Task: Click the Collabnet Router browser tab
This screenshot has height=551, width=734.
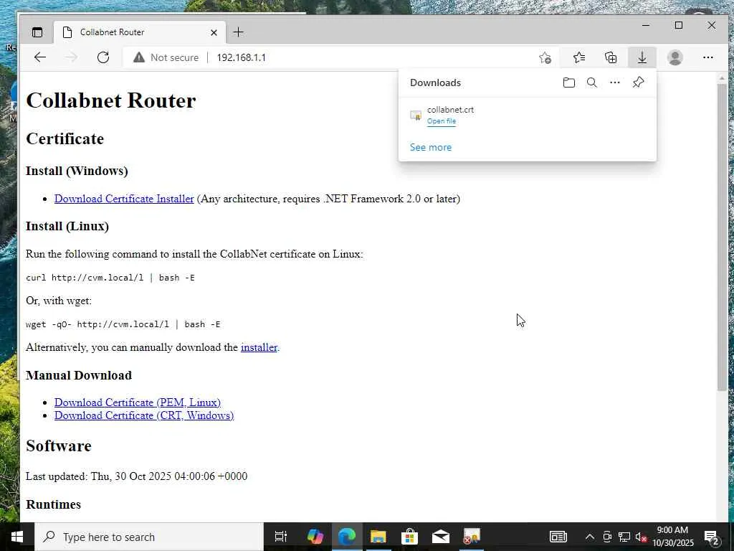Action: click(140, 32)
